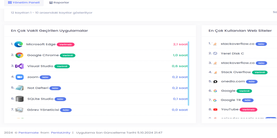Click the Görev Yöneticisi icon
Viewport: 277px width, 138px height.
[19, 110]
